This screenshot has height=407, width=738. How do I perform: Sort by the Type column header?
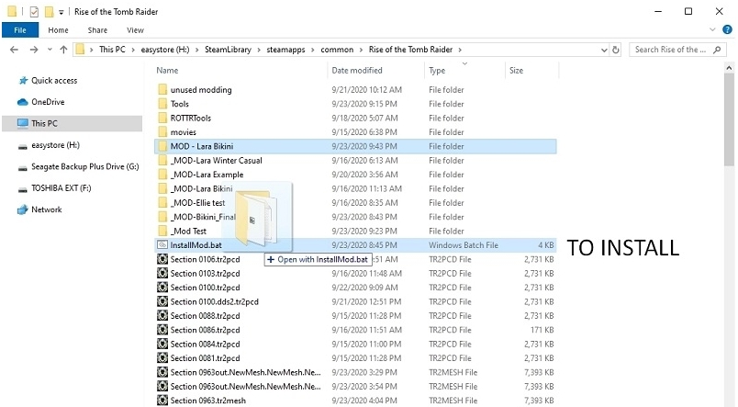point(437,70)
